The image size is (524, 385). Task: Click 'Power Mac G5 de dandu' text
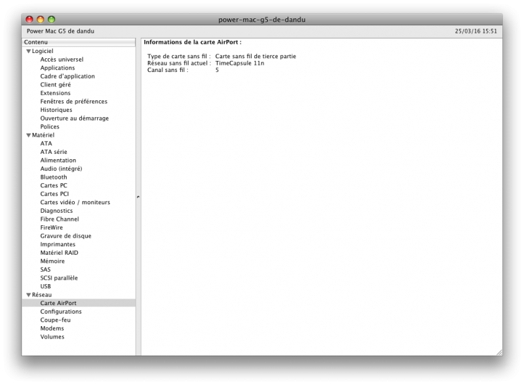(60, 31)
